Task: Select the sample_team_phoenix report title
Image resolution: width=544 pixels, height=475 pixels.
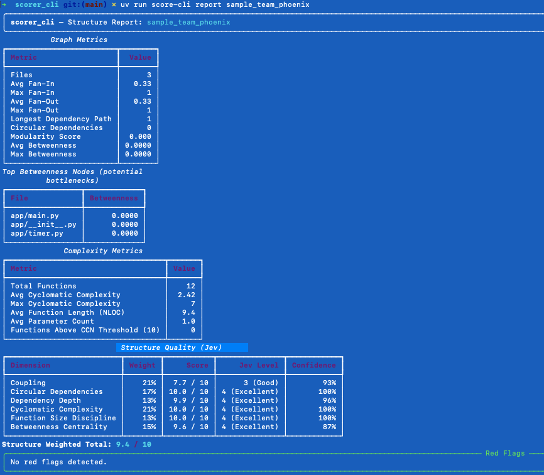Action: (188, 22)
